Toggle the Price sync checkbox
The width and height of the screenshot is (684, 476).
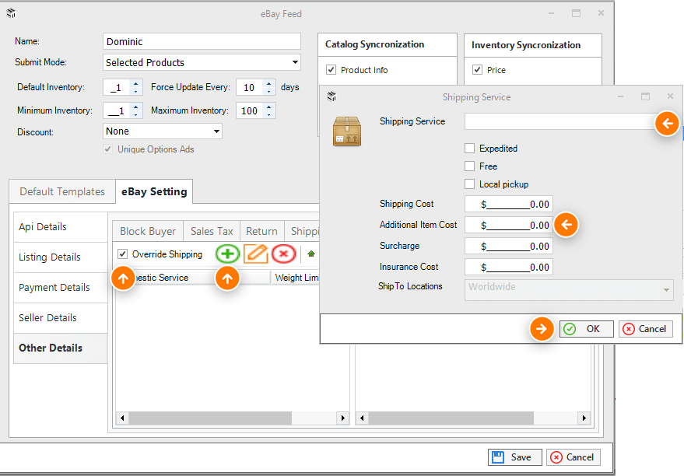coord(477,70)
